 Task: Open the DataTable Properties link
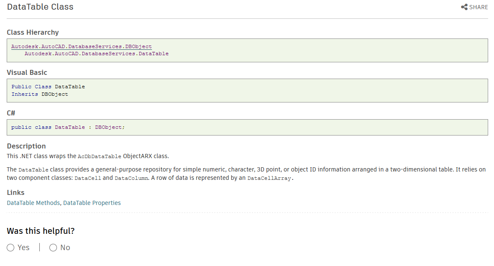tap(92, 203)
